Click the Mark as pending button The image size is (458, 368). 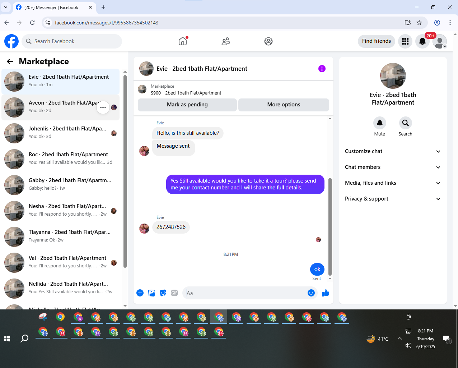point(187,105)
